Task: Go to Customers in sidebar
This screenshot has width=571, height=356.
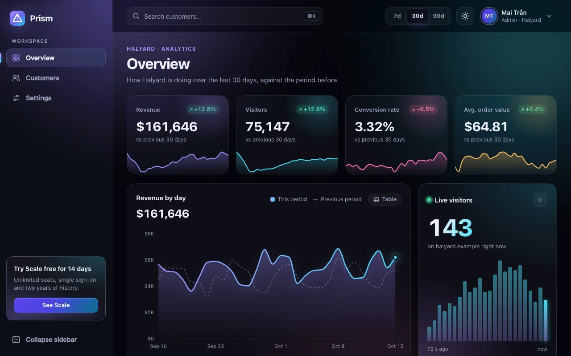Action: 56,78
